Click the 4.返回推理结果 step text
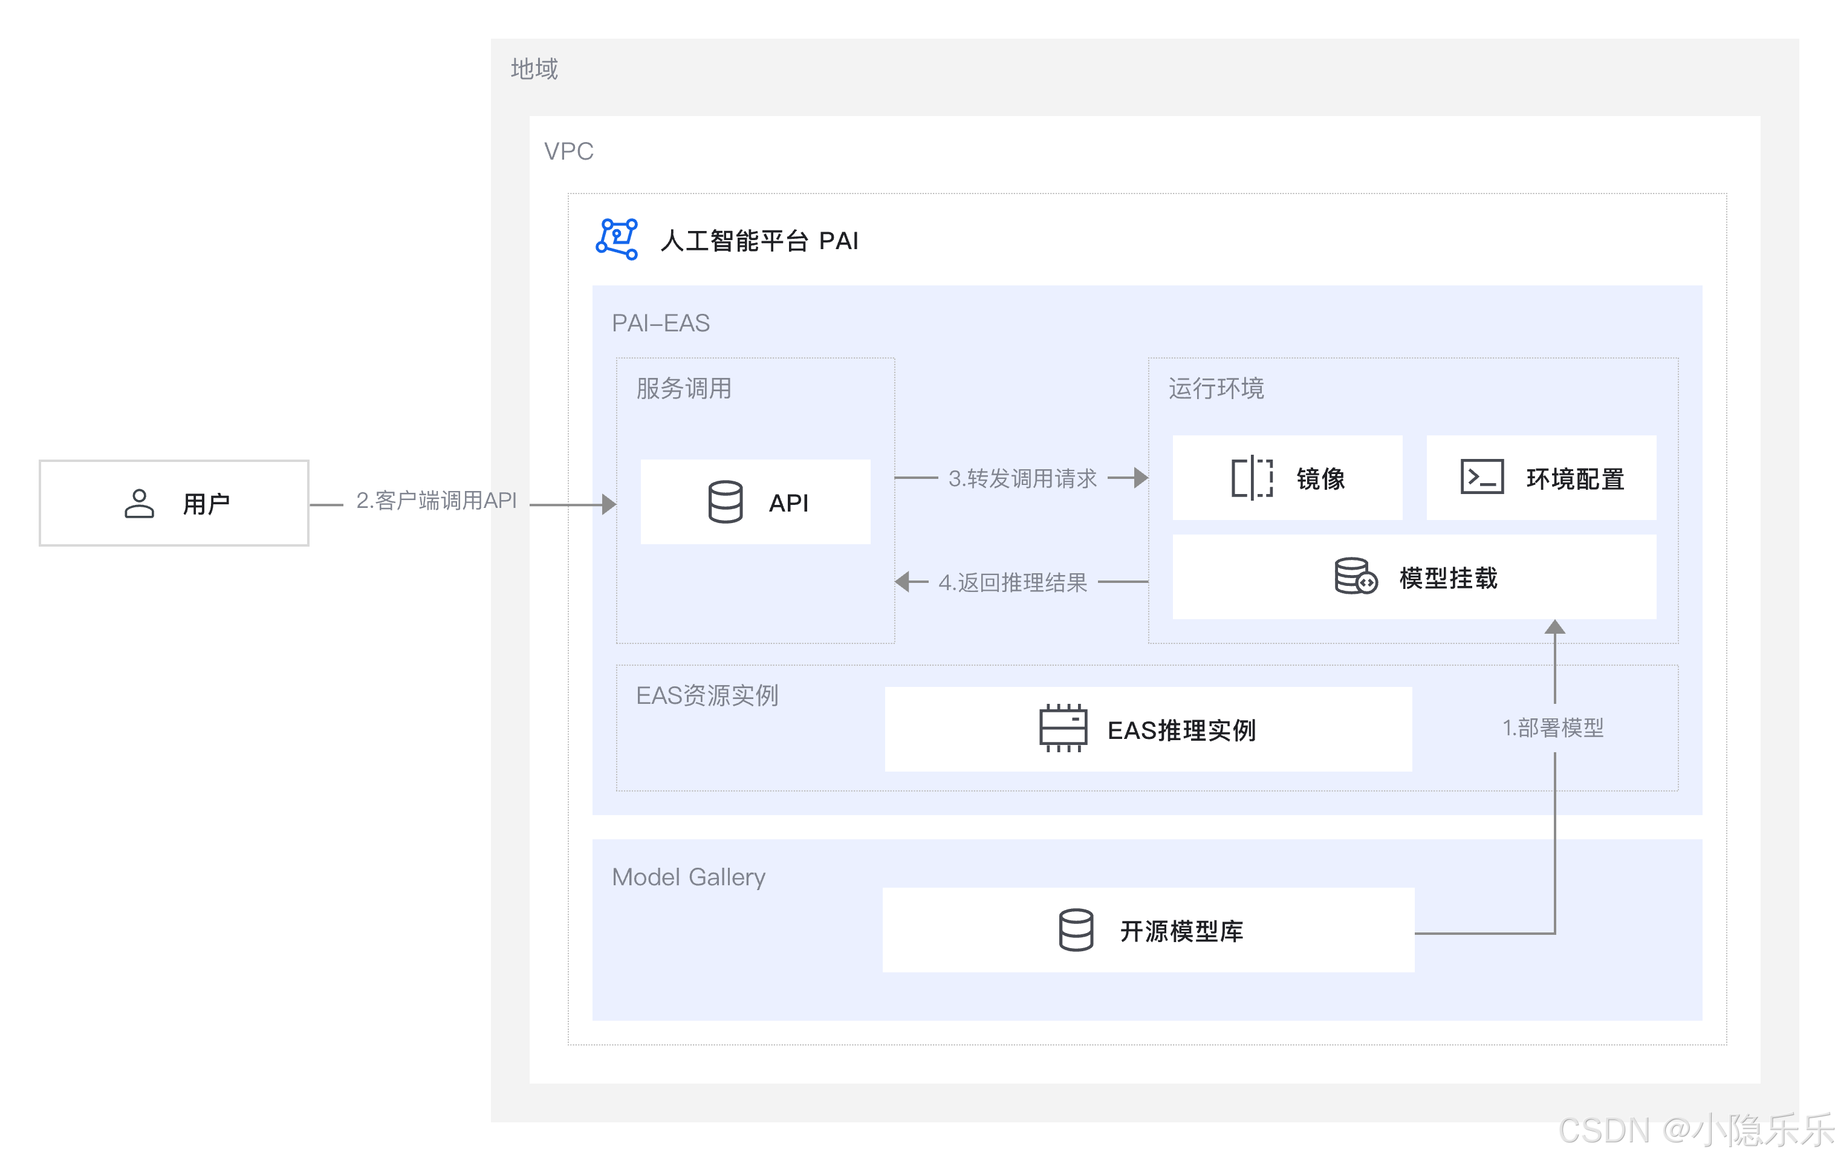The image size is (1838, 1161). pos(1013,582)
